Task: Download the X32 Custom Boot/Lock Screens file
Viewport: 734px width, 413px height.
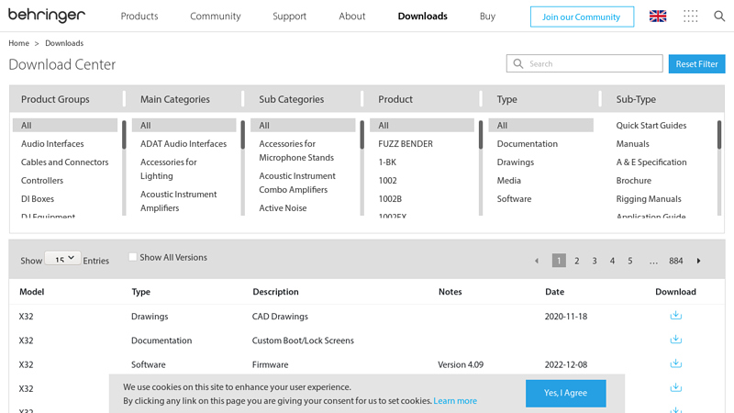Action: click(675, 340)
